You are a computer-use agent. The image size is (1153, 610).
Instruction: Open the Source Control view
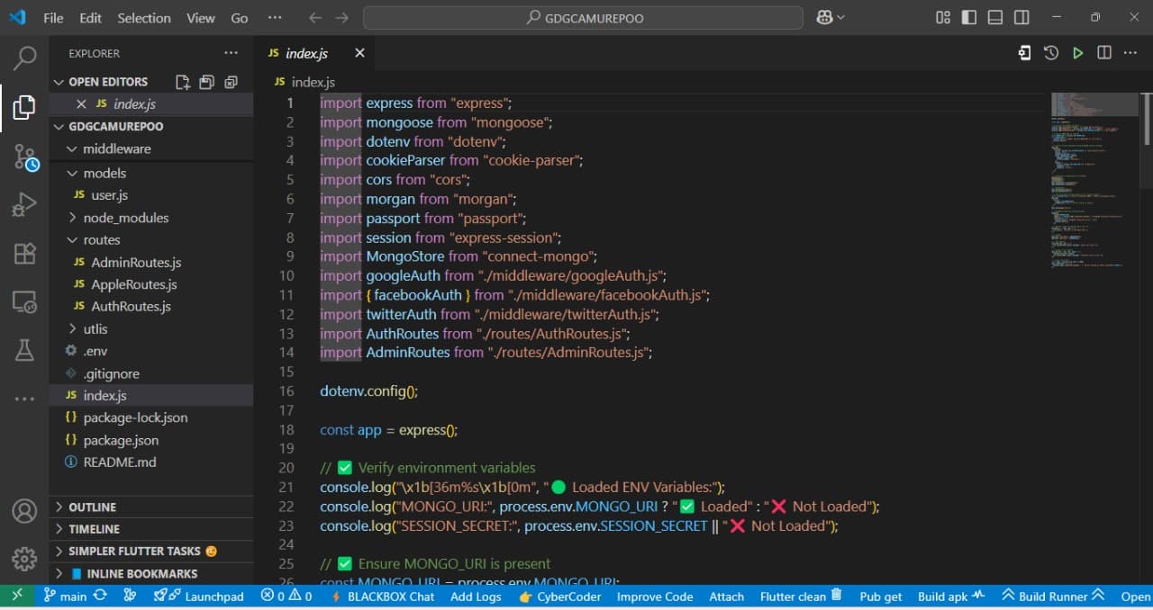point(23,156)
